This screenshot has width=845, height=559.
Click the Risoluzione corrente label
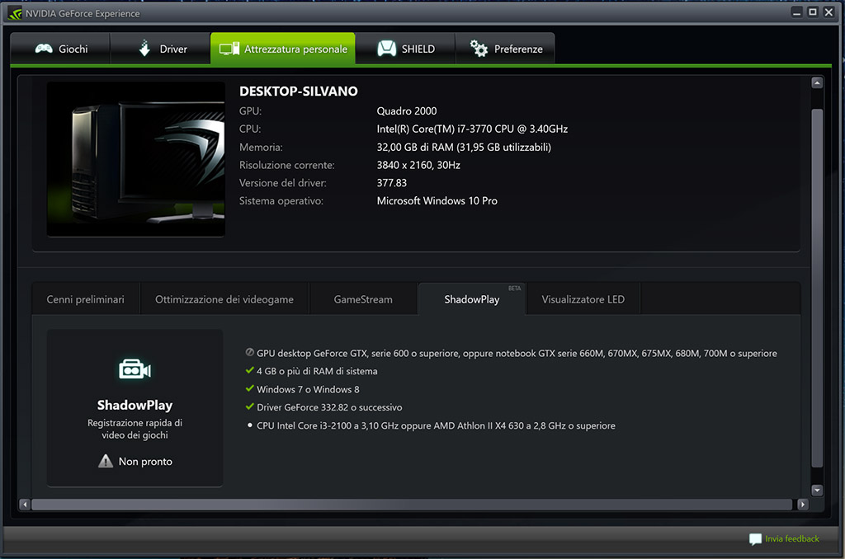[286, 165]
